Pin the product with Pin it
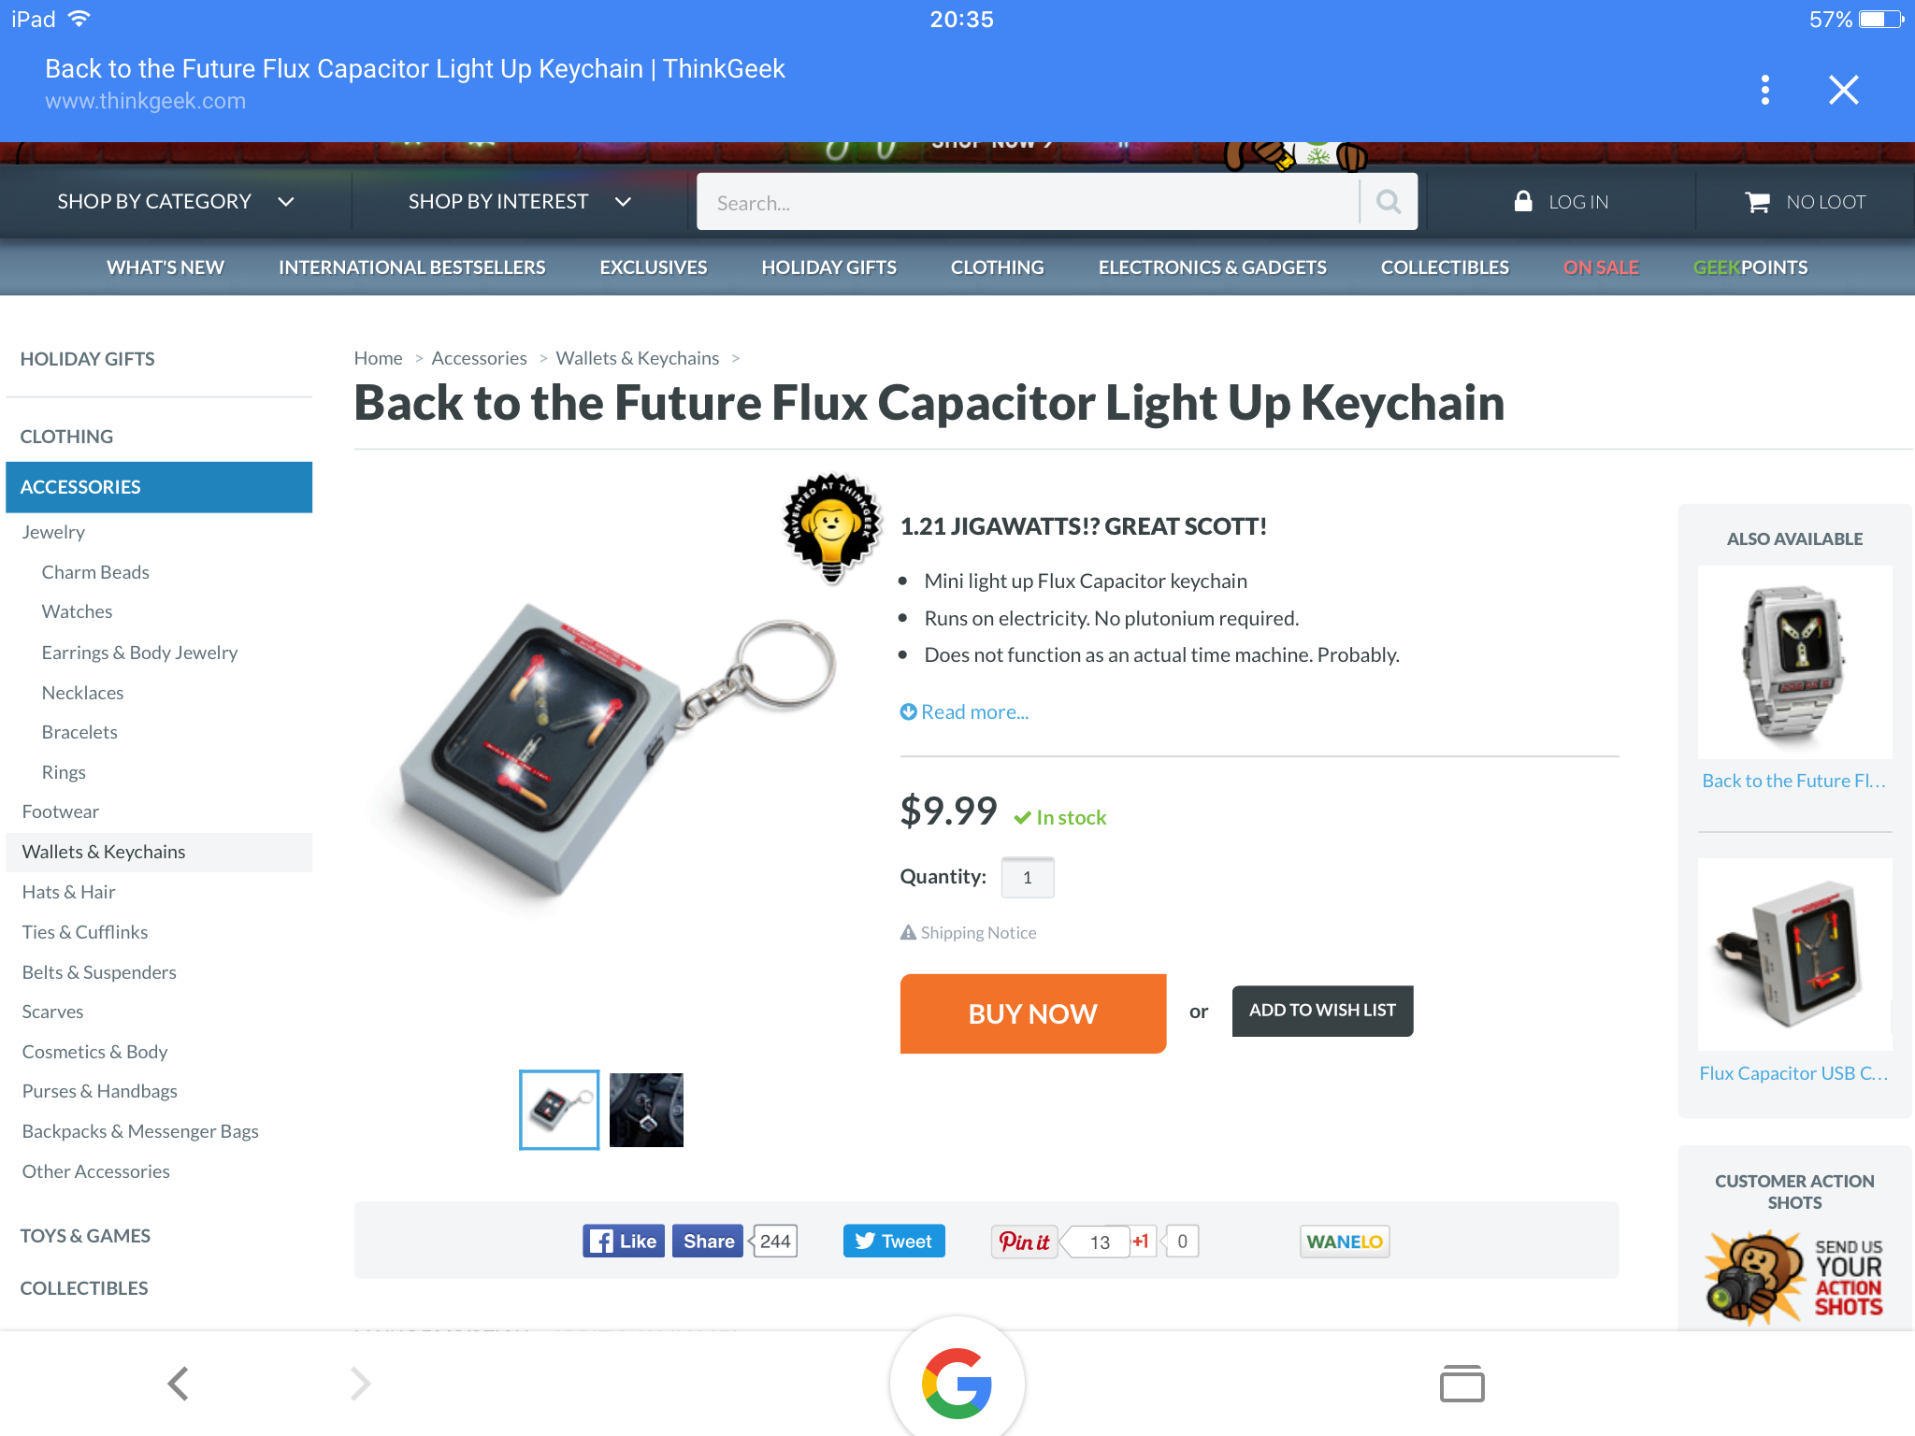The image size is (1915, 1436). click(1024, 1242)
